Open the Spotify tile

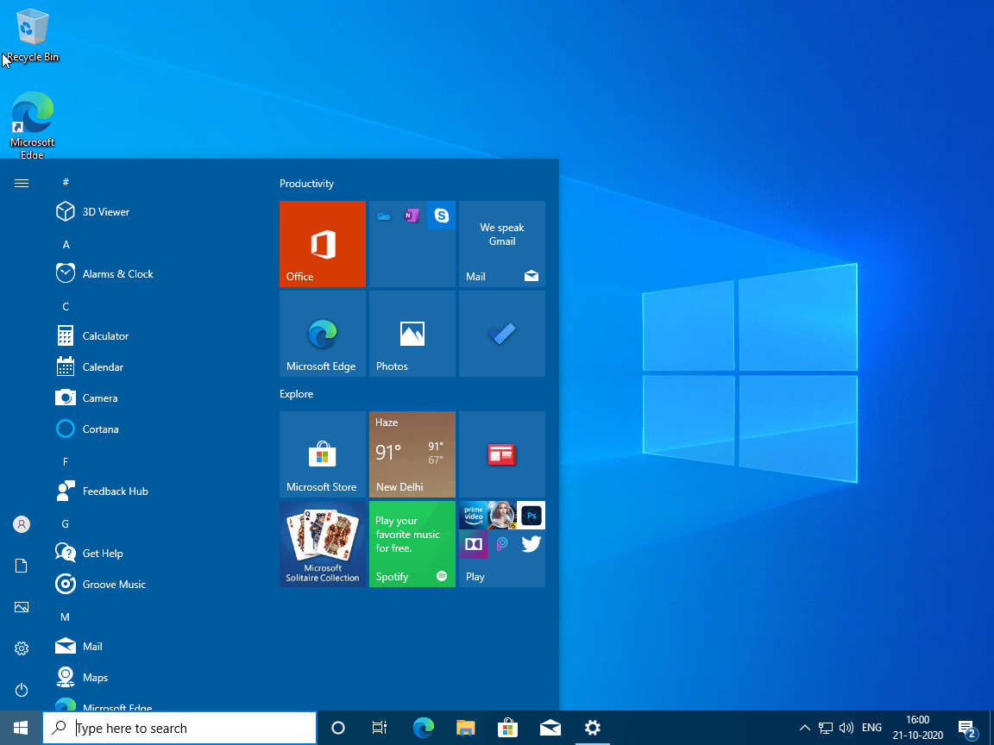click(x=412, y=544)
